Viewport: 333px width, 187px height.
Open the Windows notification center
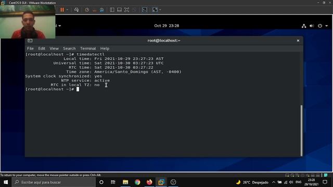325,182
